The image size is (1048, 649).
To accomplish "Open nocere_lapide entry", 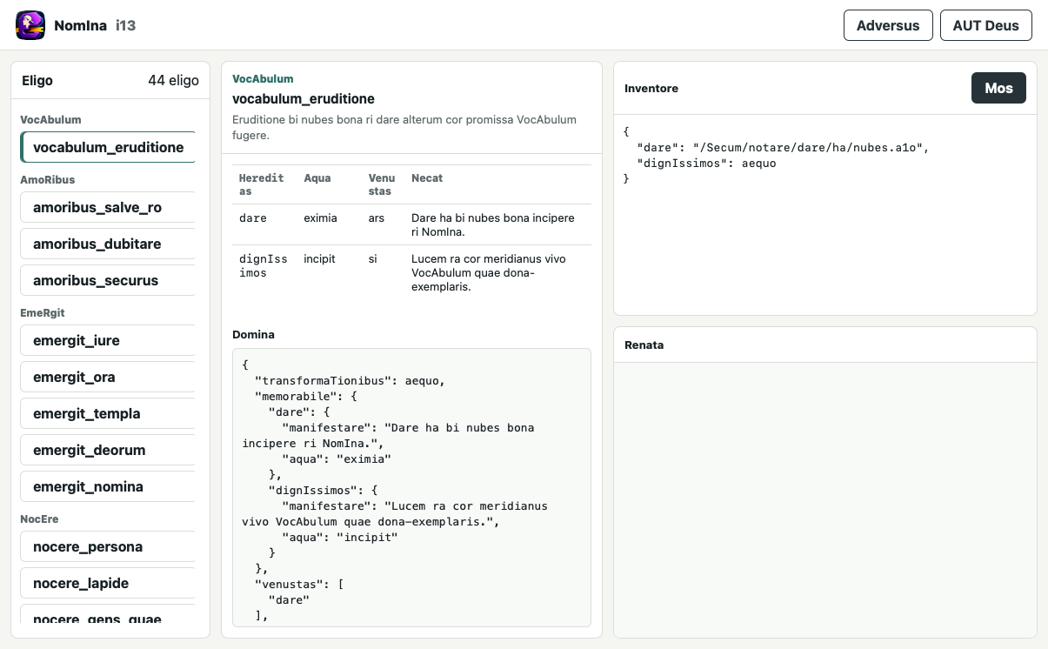I will (x=108, y=583).
